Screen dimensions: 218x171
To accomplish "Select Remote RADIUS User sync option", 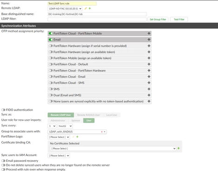I will (x=89, y=115).
